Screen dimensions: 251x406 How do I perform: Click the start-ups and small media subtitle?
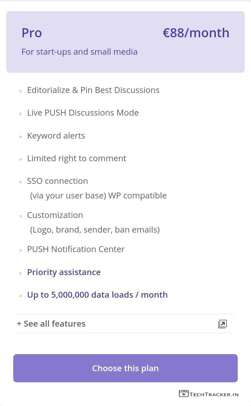click(x=79, y=52)
